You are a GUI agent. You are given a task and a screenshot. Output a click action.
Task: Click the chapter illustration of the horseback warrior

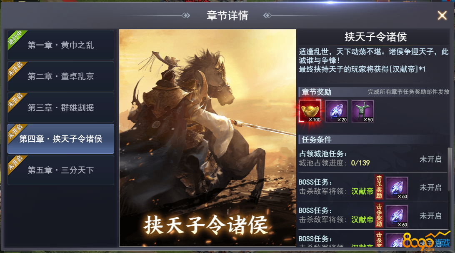(x=208, y=138)
